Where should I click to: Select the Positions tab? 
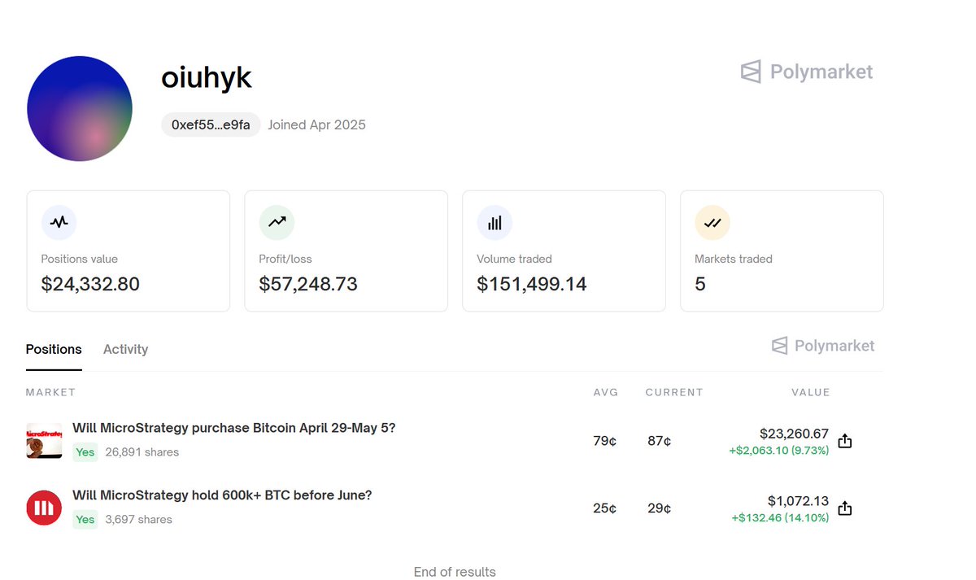[54, 350]
